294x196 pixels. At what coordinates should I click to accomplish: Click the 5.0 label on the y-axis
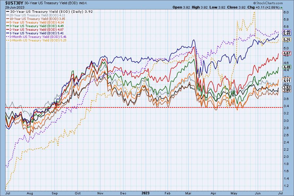point(286,48)
